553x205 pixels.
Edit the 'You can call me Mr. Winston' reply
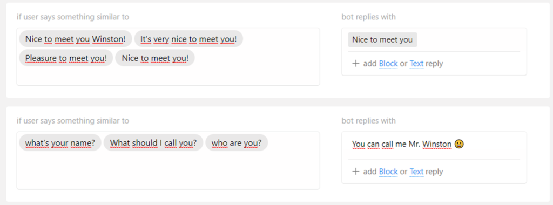(402, 144)
